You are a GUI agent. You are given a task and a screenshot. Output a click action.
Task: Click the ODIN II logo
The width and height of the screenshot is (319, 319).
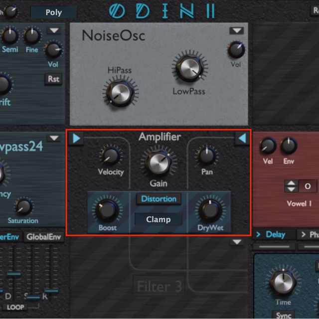[162, 11]
